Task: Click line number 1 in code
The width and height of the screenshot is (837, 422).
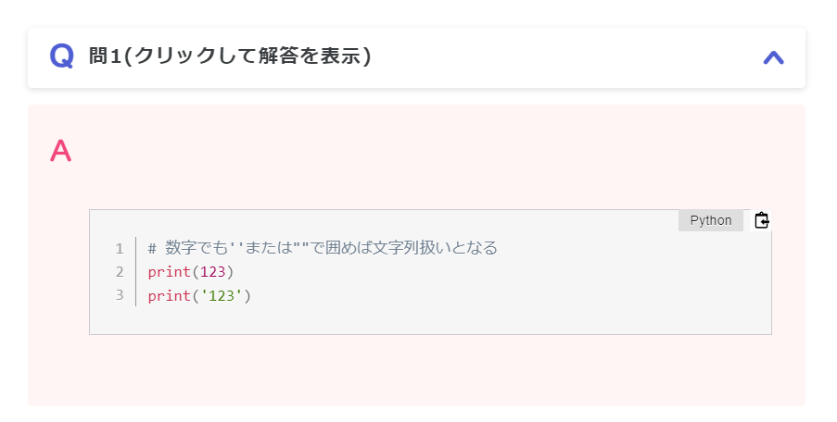Action: [x=120, y=248]
